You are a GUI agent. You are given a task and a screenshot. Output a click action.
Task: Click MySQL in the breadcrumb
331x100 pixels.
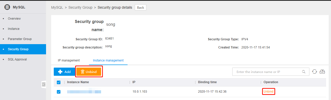[x=57, y=7]
